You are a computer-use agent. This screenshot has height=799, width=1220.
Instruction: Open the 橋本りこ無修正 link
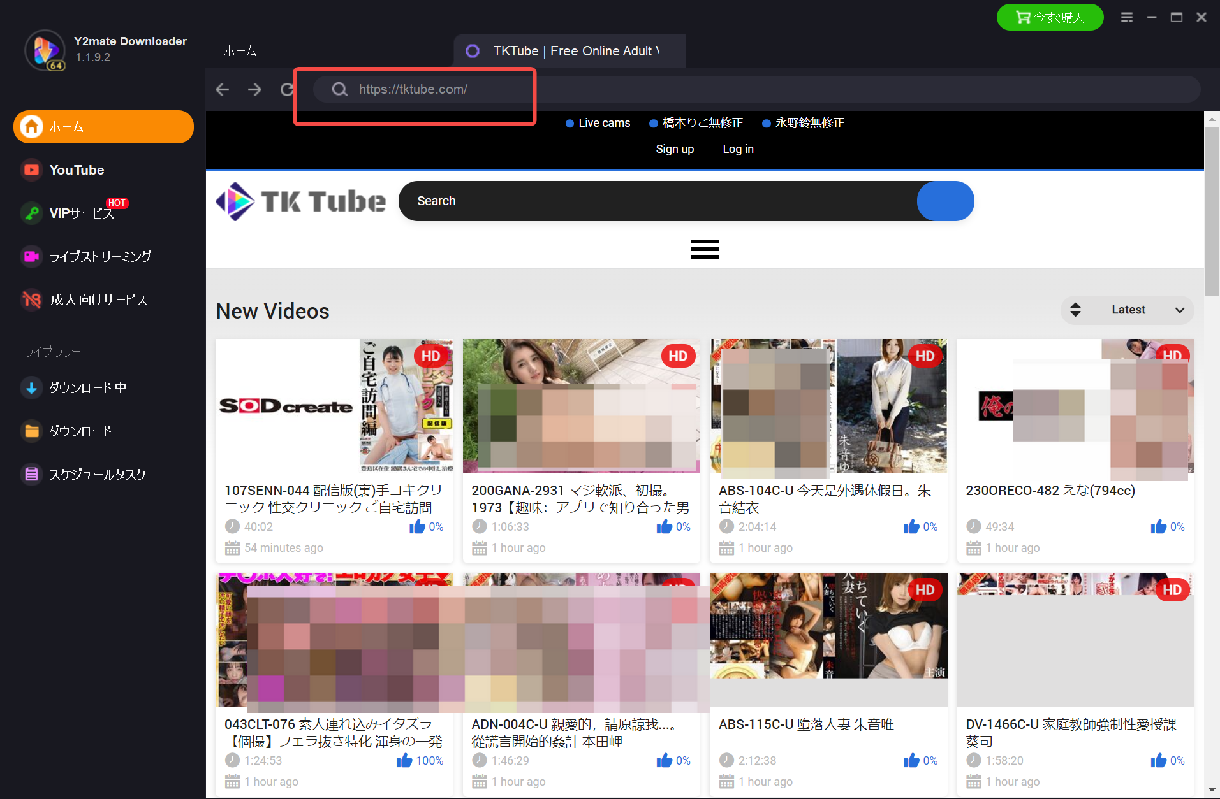(x=703, y=123)
